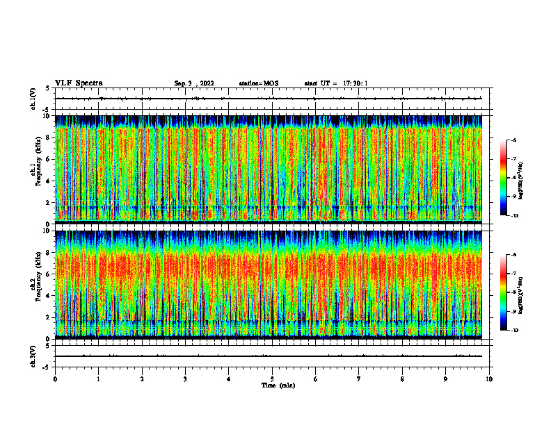The height and width of the screenshot is (425, 551).
Task: Click the "4" kHz tick of ch.2 spectrogram
Action: 48,296
